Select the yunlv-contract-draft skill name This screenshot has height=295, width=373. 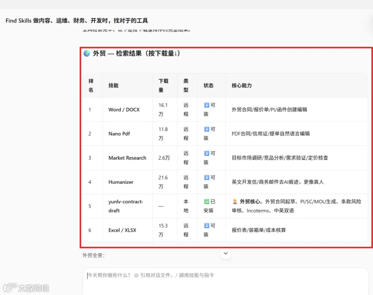coord(126,206)
